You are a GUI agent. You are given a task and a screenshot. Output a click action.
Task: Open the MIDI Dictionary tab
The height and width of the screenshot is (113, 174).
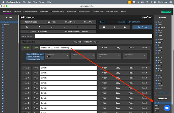pyautogui.click(x=84, y=12)
